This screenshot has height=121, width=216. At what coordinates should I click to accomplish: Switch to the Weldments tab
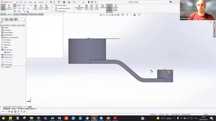coord(33,14)
